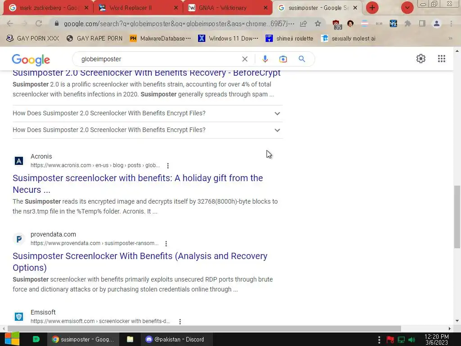Open the tray overflow three dots
Screen dimensions: 461x346
coord(379,340)
